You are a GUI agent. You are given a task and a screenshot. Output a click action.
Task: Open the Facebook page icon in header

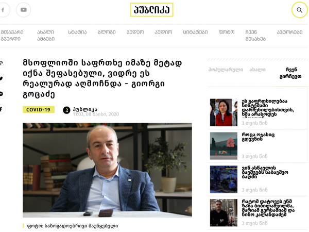click(x=3, y=10)
